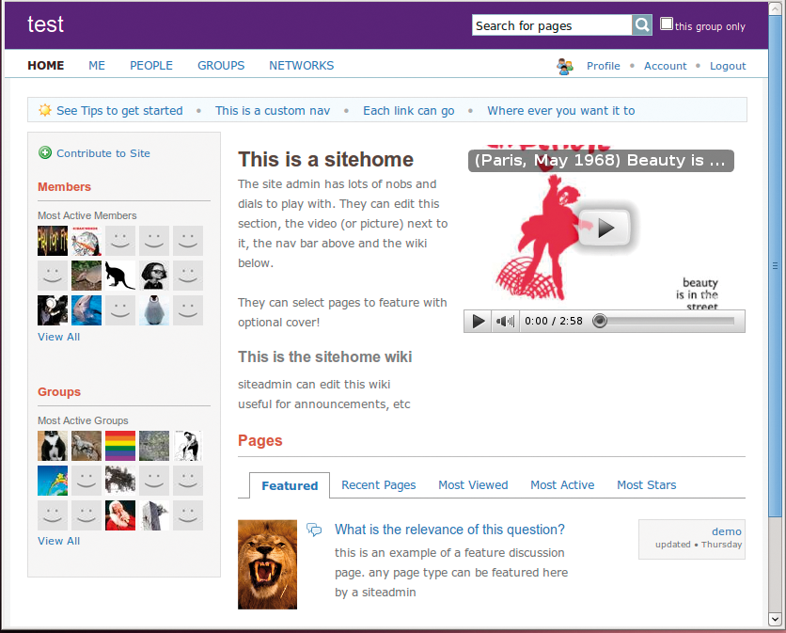
Task: Open the dolphin member avatar
Action: (x=86, y=310)
